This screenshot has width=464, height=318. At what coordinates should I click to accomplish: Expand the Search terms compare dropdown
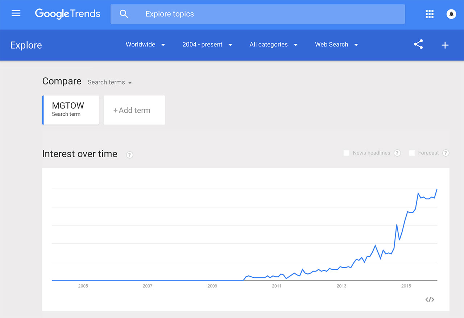point(110,82)
